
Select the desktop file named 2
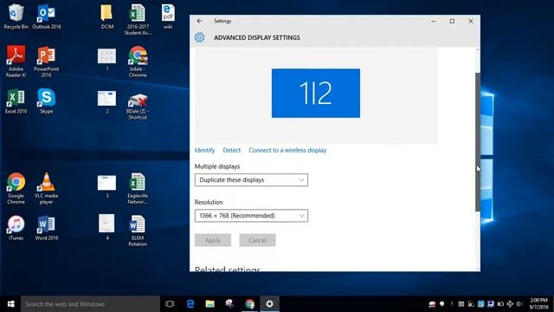[106, 101]
